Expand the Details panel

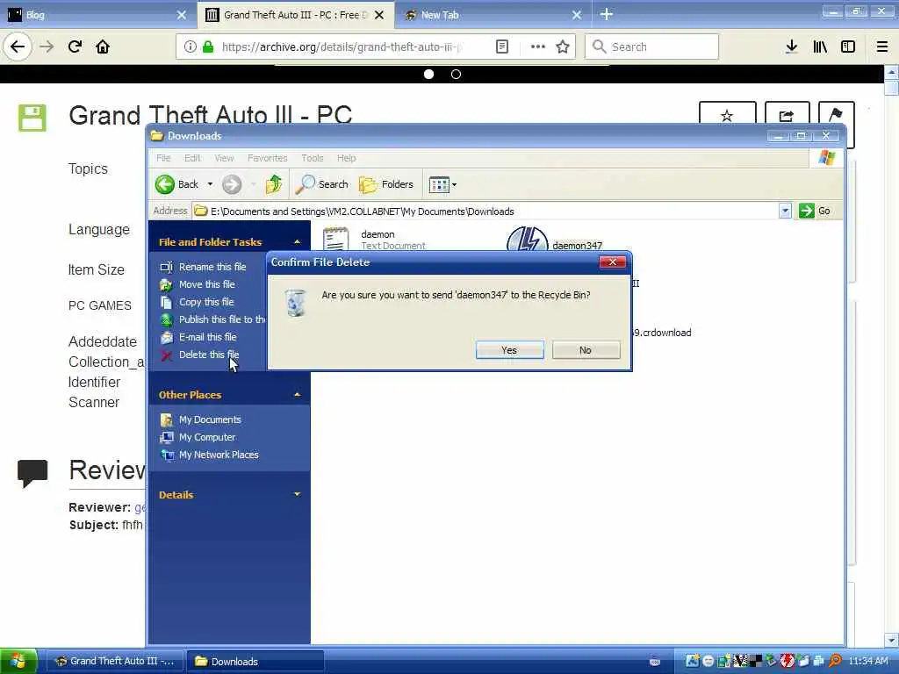297,494
